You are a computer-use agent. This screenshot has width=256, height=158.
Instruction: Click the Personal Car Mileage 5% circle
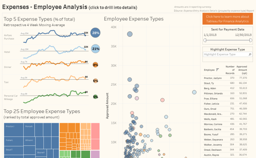[x=95, y=97]
